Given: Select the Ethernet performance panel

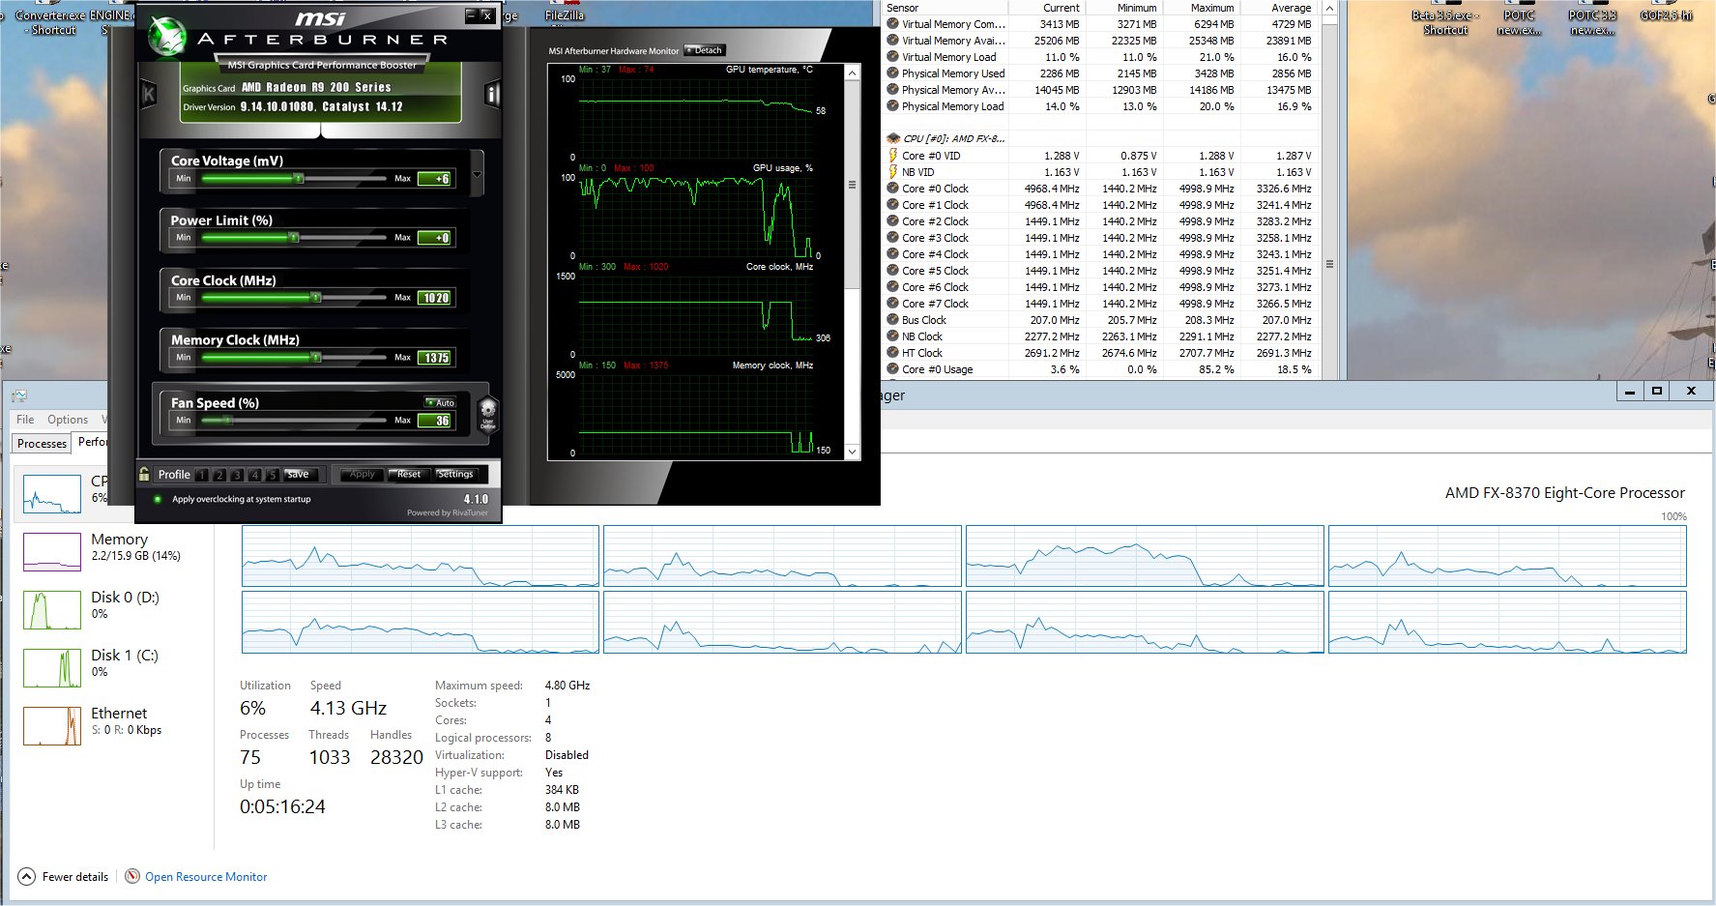Looking at the screenshot, I should tap(112, 725).
